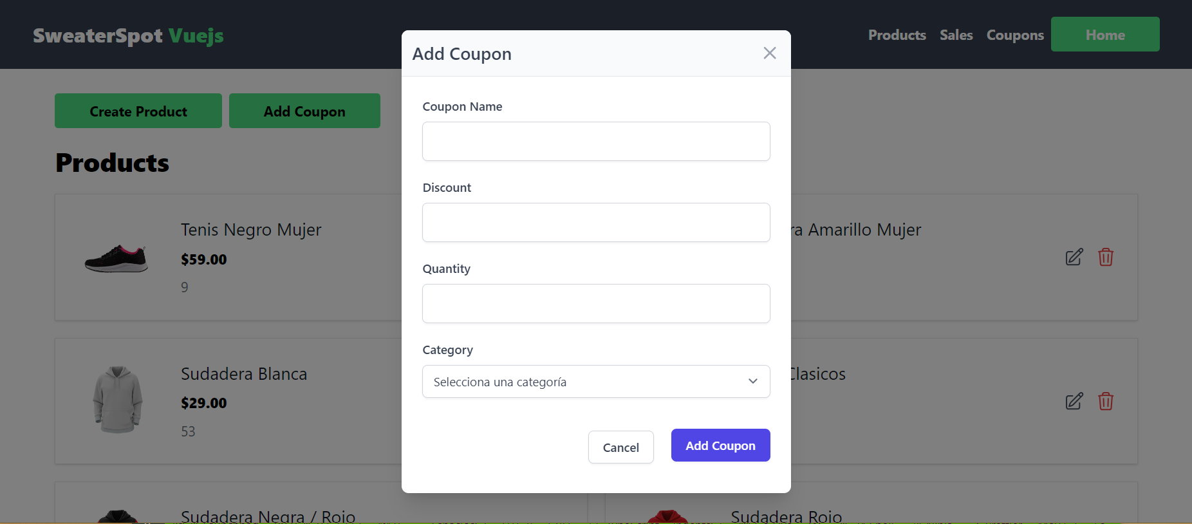
Task: Select the Discount input field
Action: click(x=596, y=223)
